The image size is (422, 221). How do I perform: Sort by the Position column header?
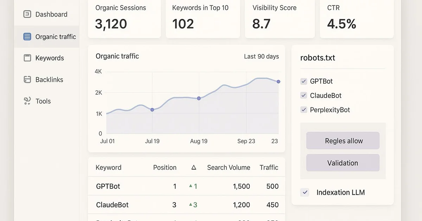tap(165, 168)
